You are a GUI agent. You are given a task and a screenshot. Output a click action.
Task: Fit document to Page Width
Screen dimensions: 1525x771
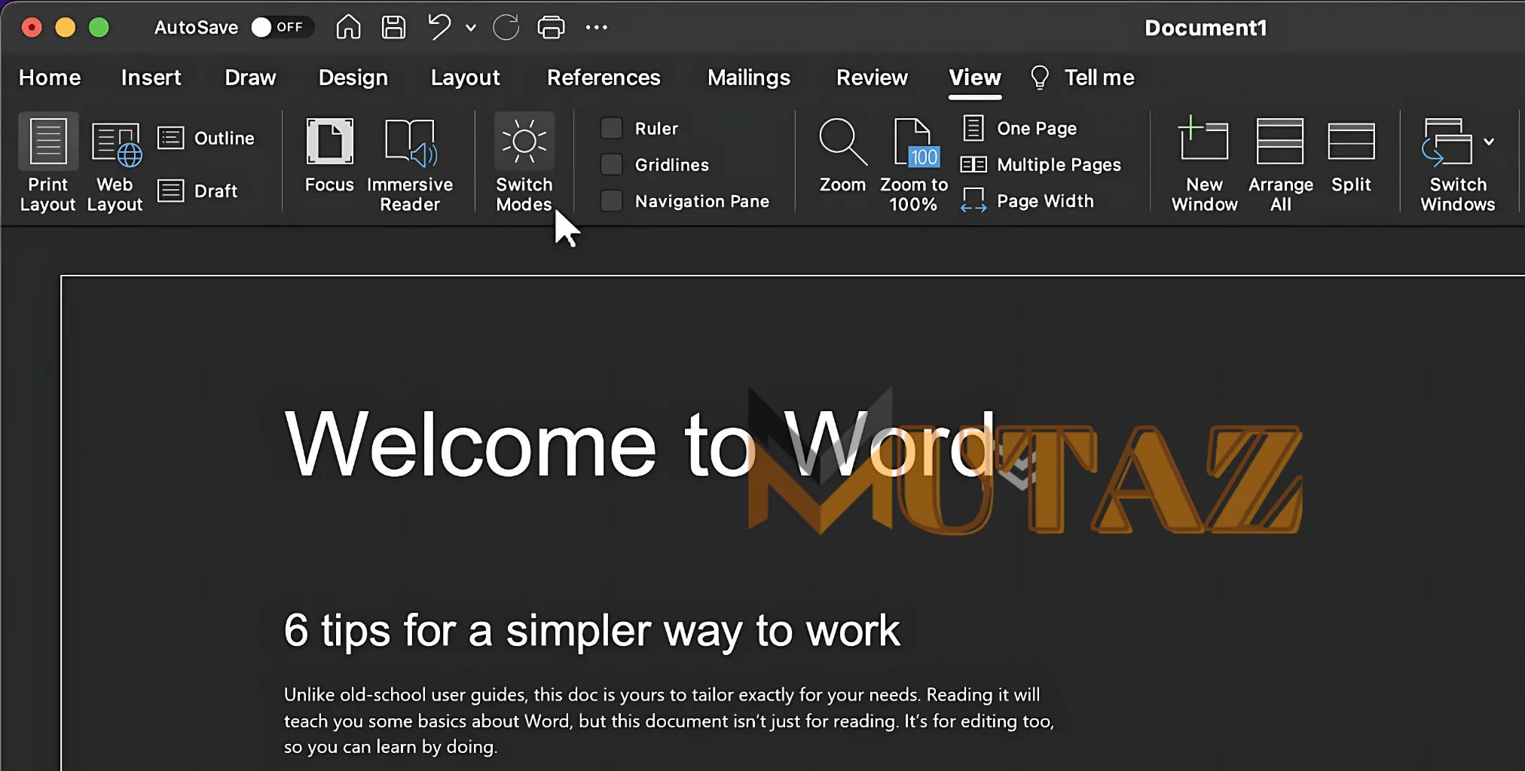pyautogui.click(x=1028, y=201)
